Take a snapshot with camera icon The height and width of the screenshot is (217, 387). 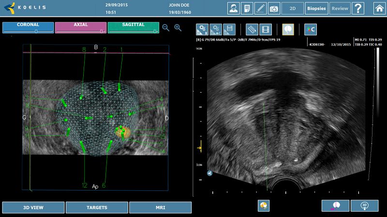274,8
